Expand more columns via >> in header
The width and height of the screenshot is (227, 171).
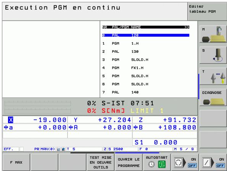(x=187, y=27)
